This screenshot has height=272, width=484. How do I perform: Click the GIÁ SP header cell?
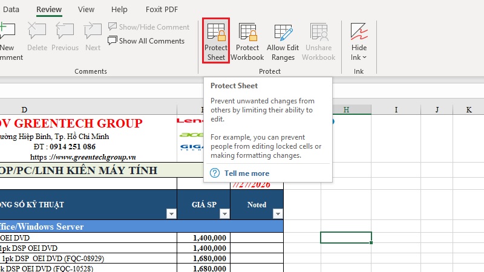(x=204, y=204)
